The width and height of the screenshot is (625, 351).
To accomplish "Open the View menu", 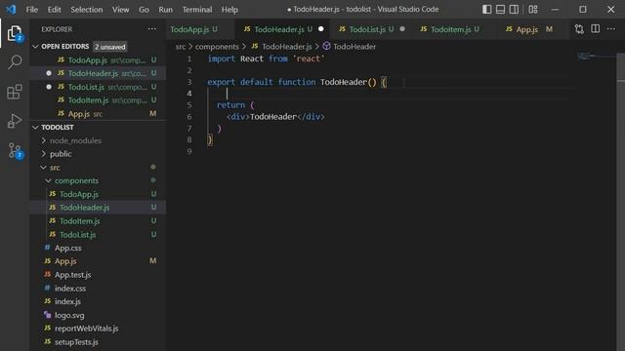I will point(120,9).
